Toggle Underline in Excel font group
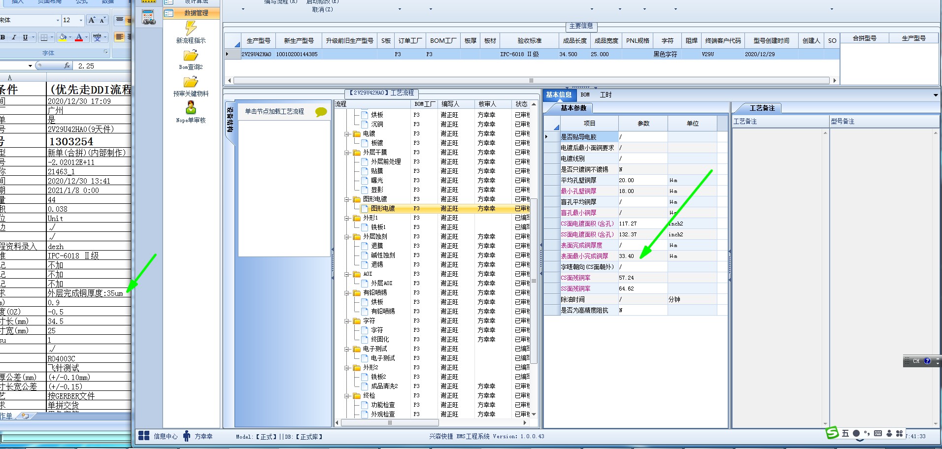This screenshot has width=942, height=449. pos(25,37)
